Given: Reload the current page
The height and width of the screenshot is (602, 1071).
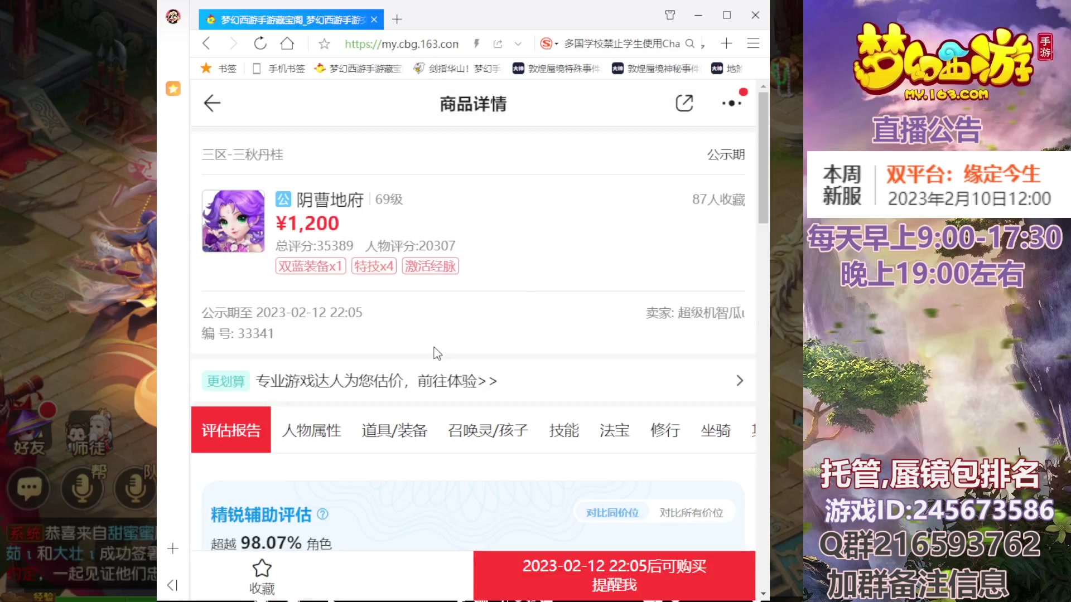Looking at the screenshot, I should pyautogui.click(x=260, y=43).
